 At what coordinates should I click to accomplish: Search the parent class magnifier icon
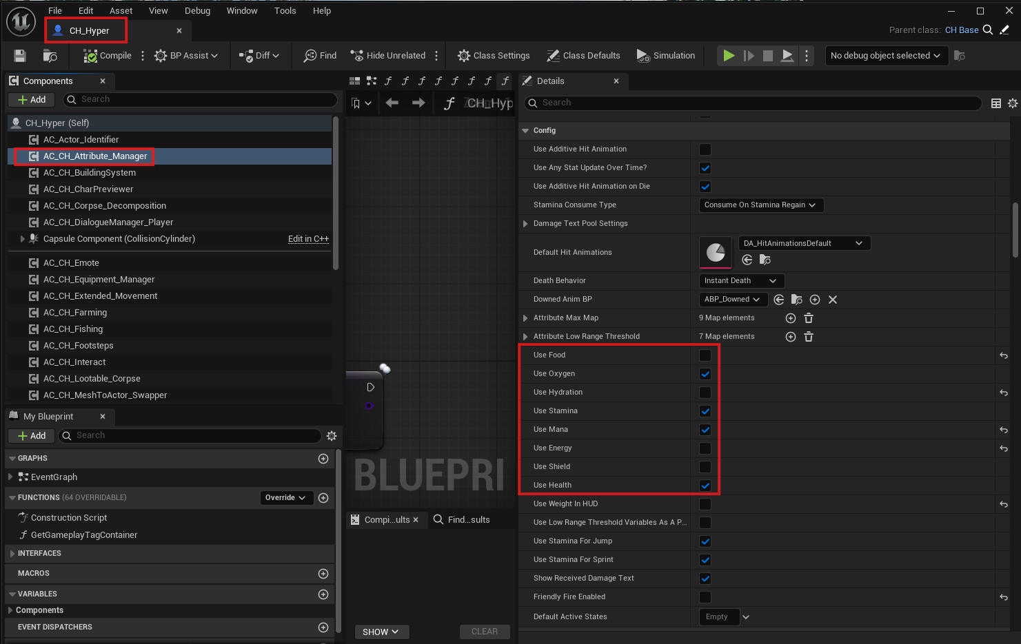coord(988,30)
